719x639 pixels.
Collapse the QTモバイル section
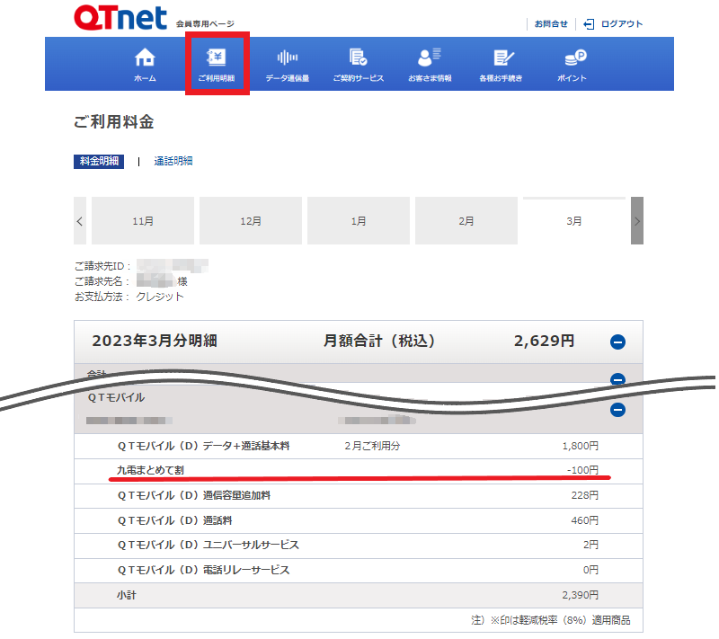(x=617, y=410)
